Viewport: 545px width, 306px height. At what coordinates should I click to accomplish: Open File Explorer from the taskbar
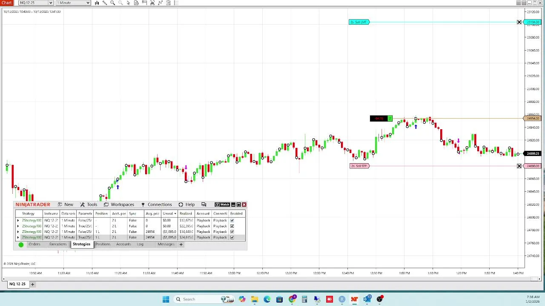coord(254,299)
